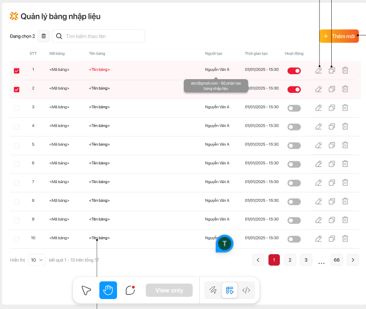The height and width of the screenshot is (309, 366).
Task: Click the search field Tìm kiếm theo tên
Action: 102,36
